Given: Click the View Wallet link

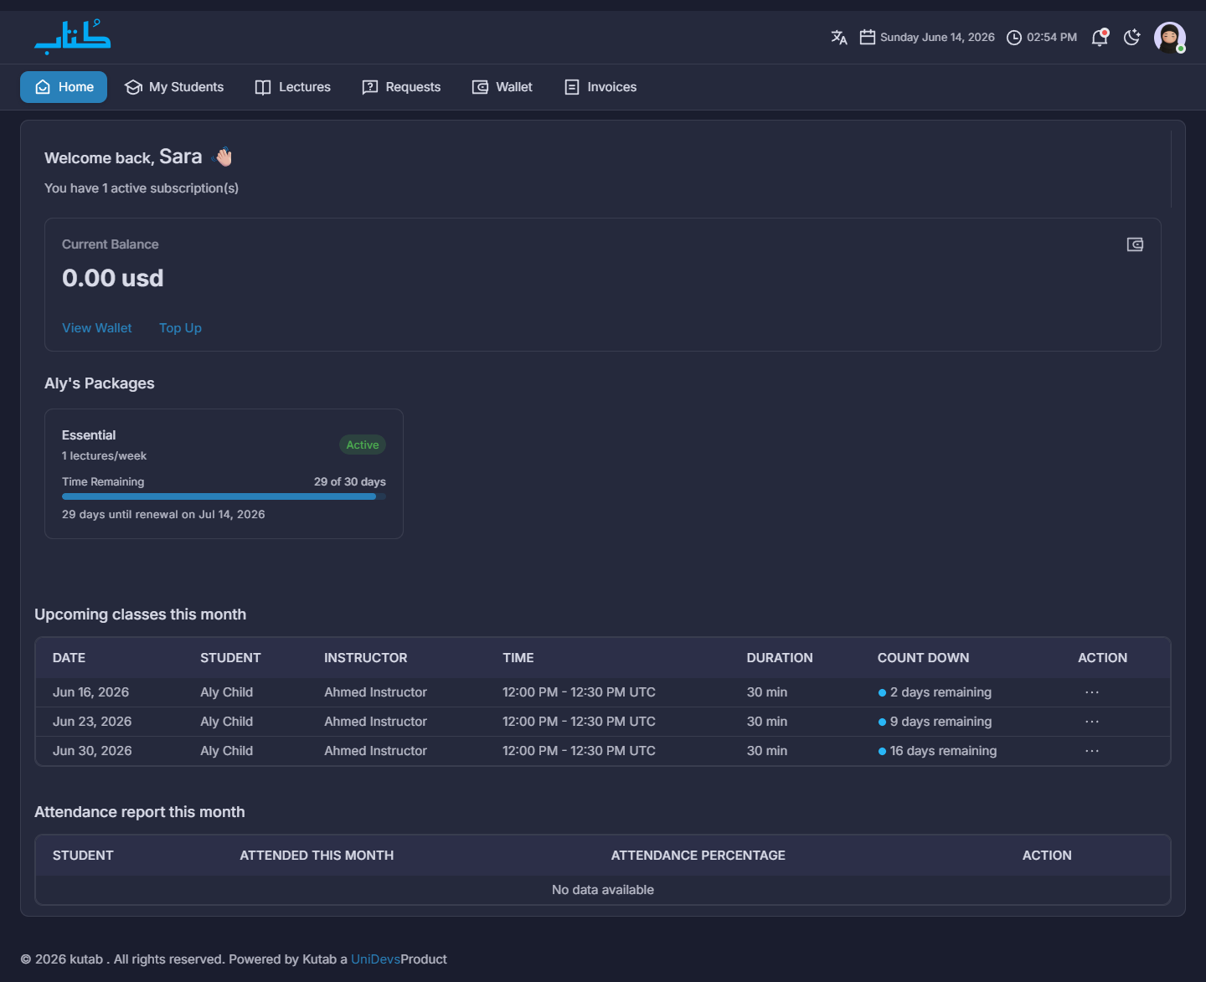Looking at the screenshot, I should coord(97,328).
